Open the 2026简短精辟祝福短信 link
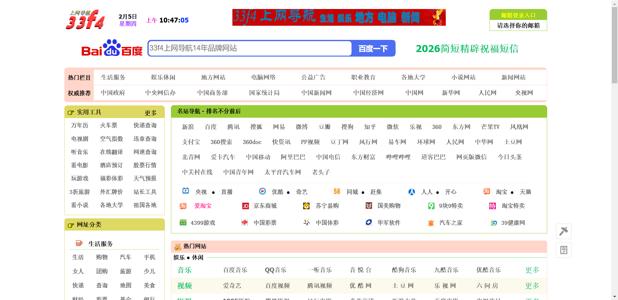This screenshot has height=300, width=618. [x=467, y=49]
